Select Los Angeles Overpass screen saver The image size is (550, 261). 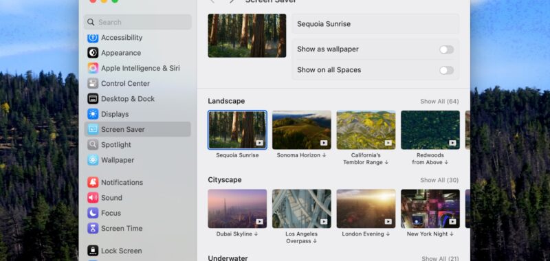(301, 209)
